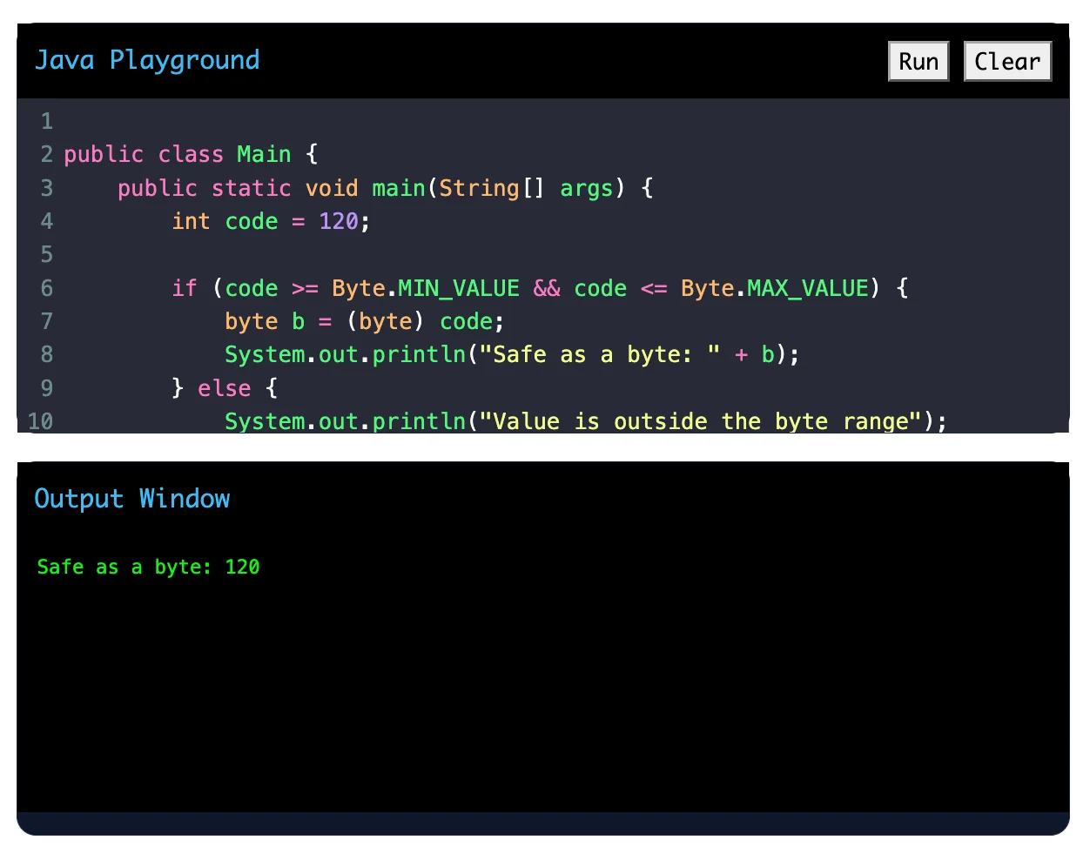Place cursor on 'int code = 120;' line
The height and width of the screenshot is (860, 1090).
(x=271, y=222)
